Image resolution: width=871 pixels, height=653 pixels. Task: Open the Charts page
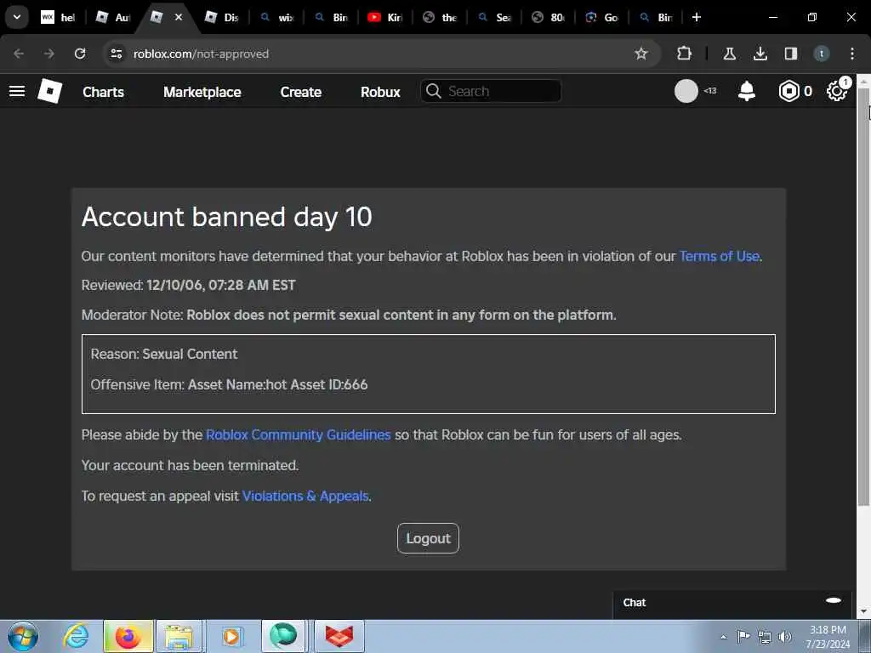pyautogui.click(x=103, y=92)
